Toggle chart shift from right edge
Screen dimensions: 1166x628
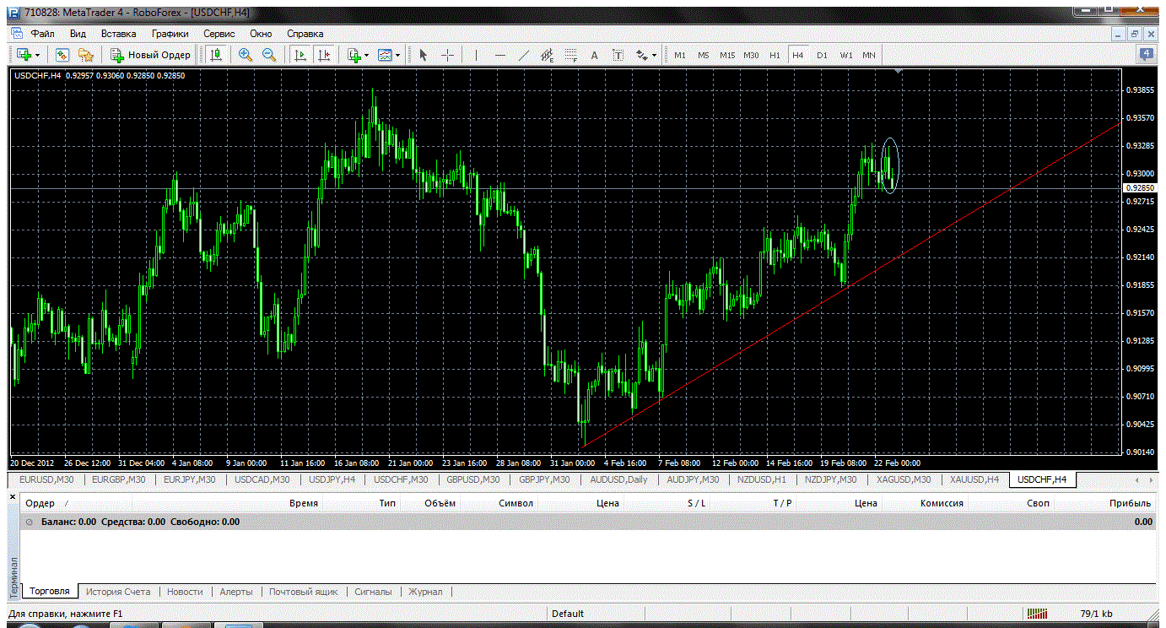pos(324,55)
